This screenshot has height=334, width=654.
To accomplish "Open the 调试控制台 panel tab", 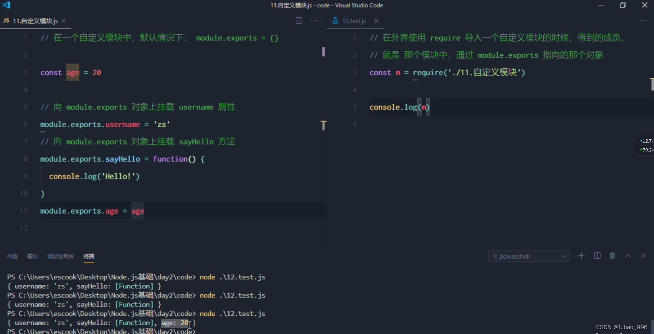I will 61,256.
